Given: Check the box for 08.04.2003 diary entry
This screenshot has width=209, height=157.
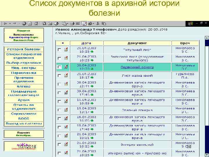Looking at the screenshot, I should click(59, 84).
